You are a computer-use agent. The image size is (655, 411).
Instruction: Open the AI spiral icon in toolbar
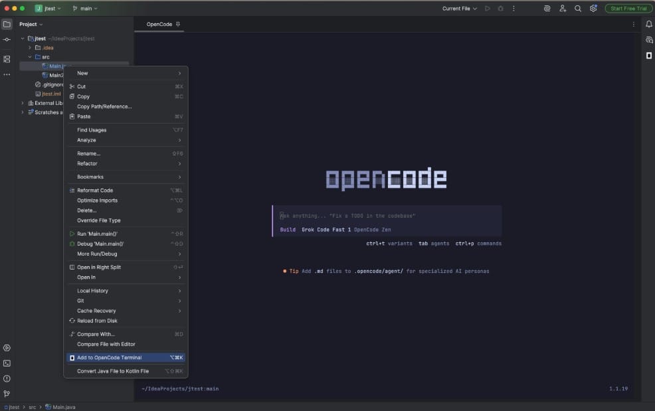[x=547, y=9]
